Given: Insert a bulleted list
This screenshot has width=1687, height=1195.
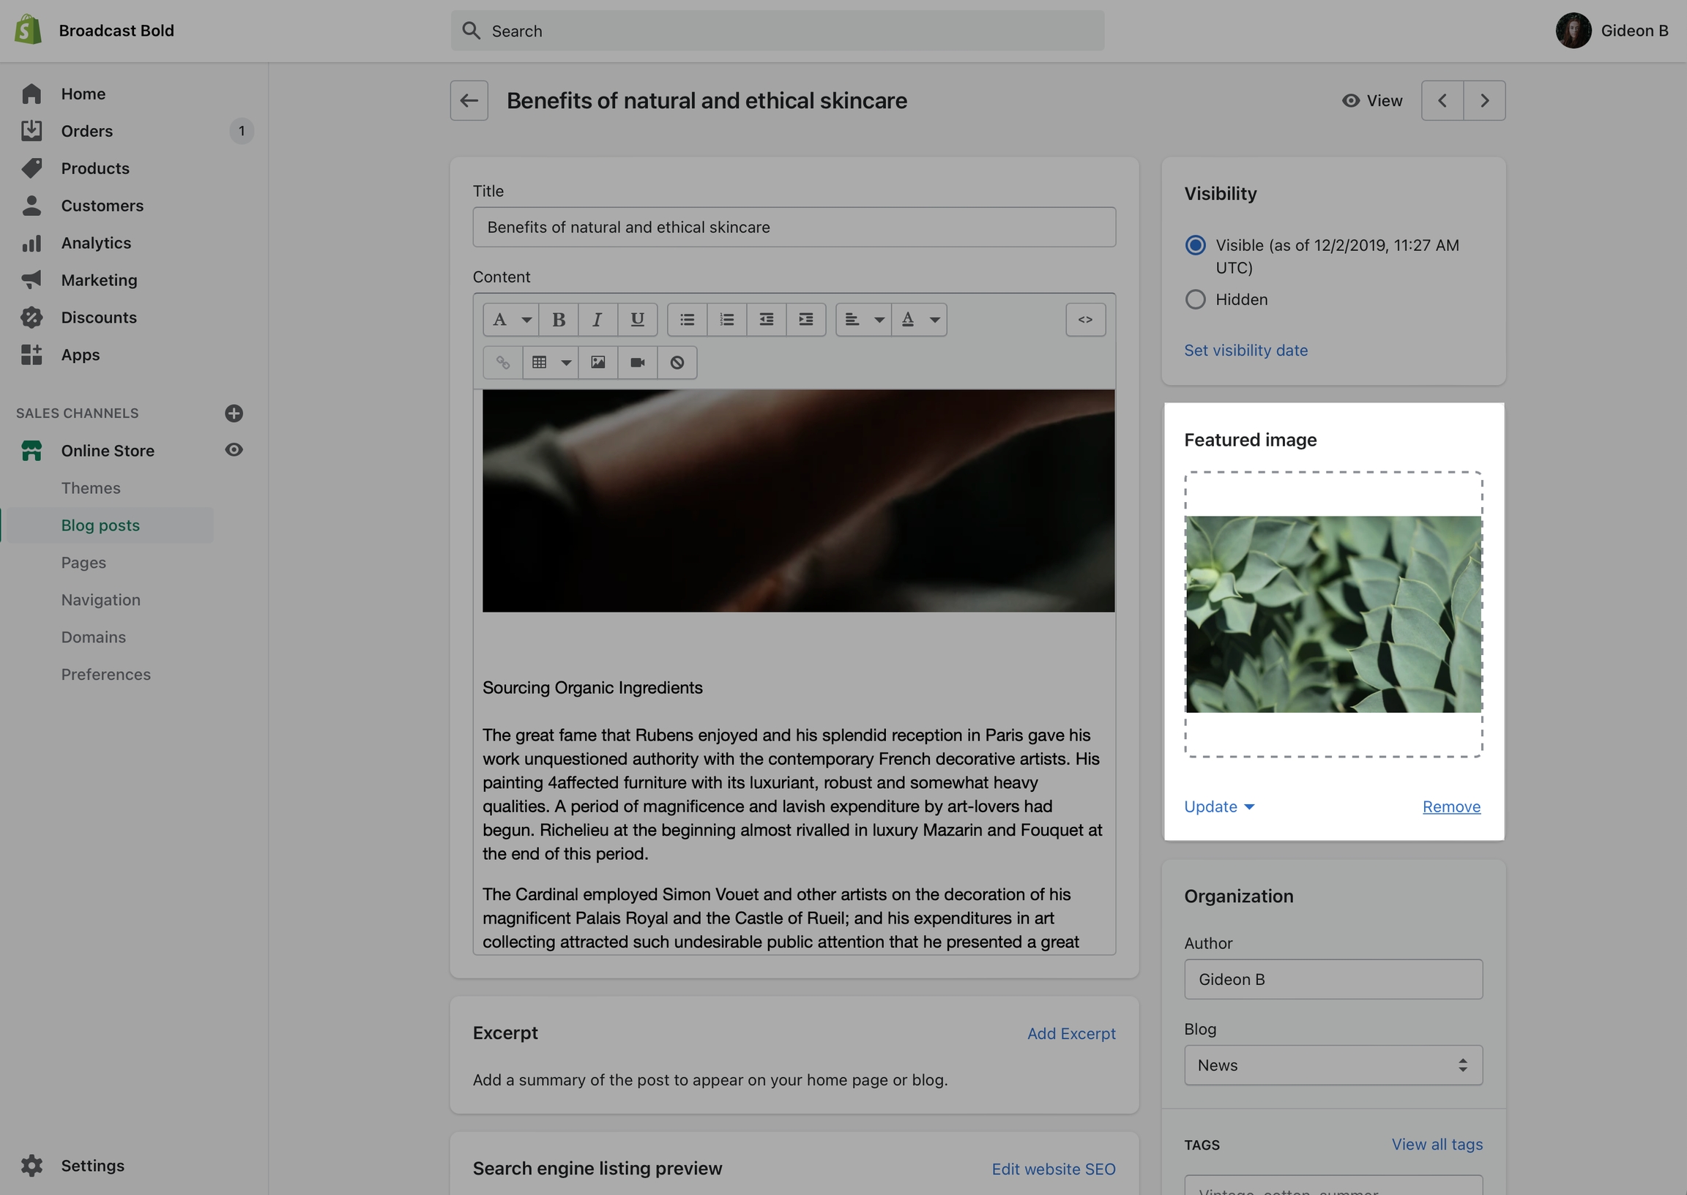Looking at the screenshot, I should click(x=687, y=319).
